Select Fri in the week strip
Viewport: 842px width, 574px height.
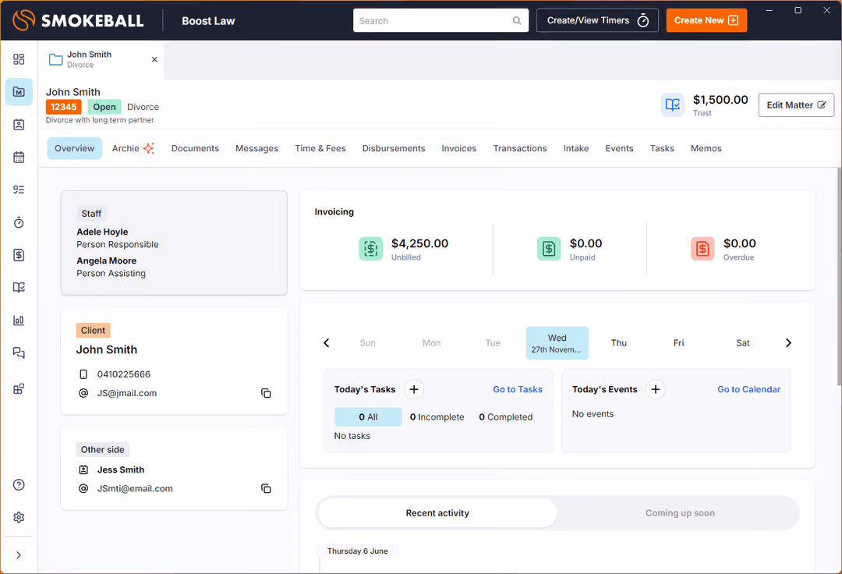tap(679, 343)
